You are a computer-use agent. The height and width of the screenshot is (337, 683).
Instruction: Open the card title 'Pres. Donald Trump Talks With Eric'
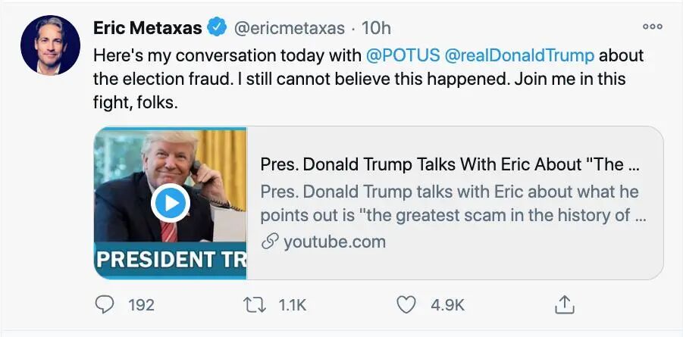point(452,165)
